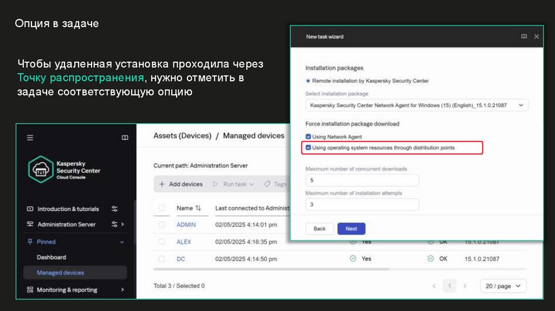Open the 20 / page dropdown
Screen dimensions: 555x311
pyautogui.click(x=503, y=286)
